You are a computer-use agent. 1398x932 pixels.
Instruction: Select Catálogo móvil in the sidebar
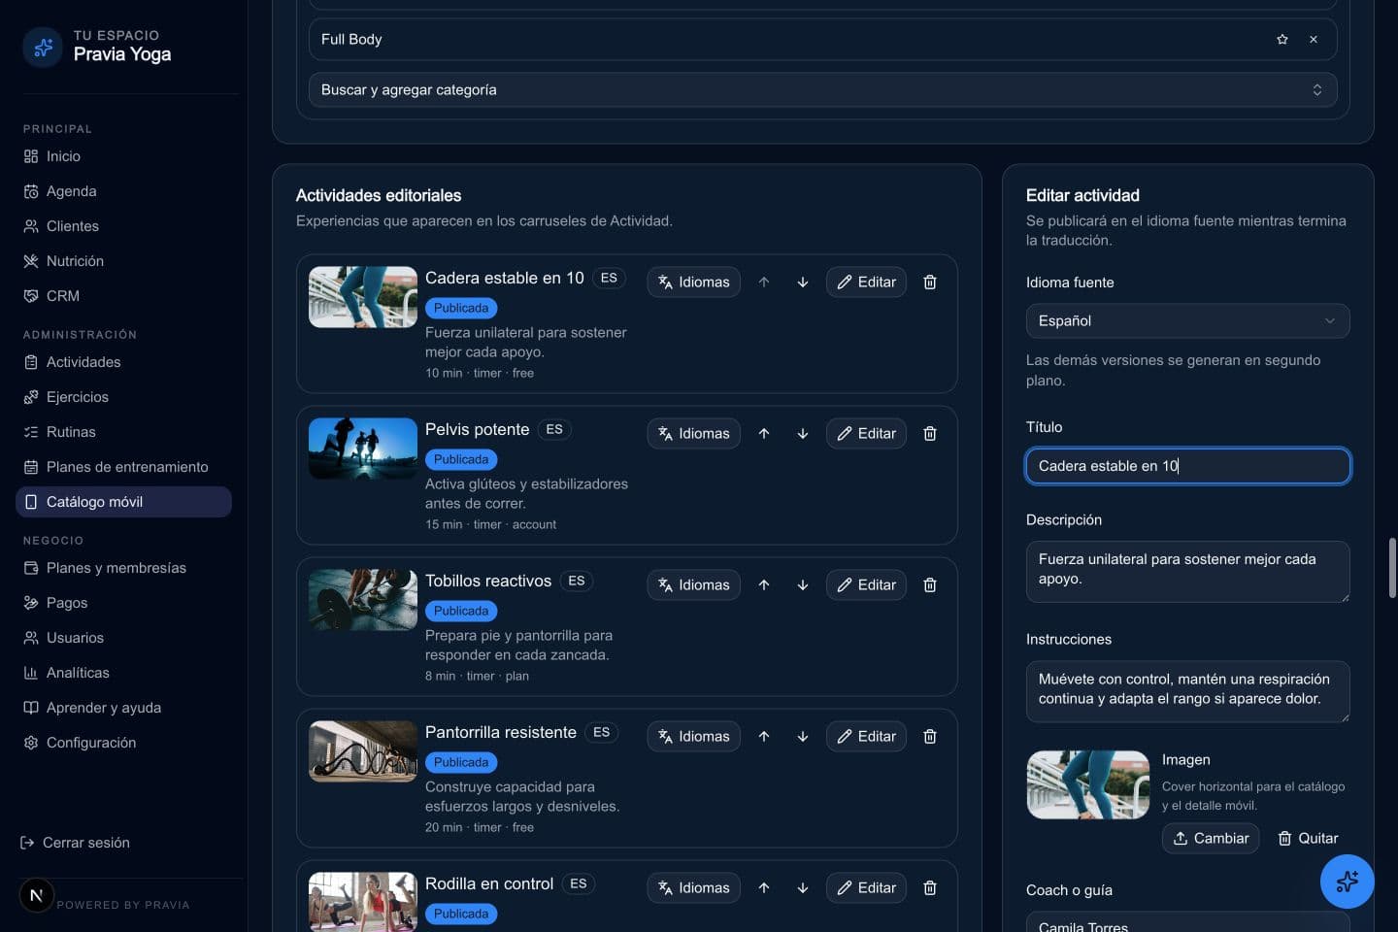123,502
